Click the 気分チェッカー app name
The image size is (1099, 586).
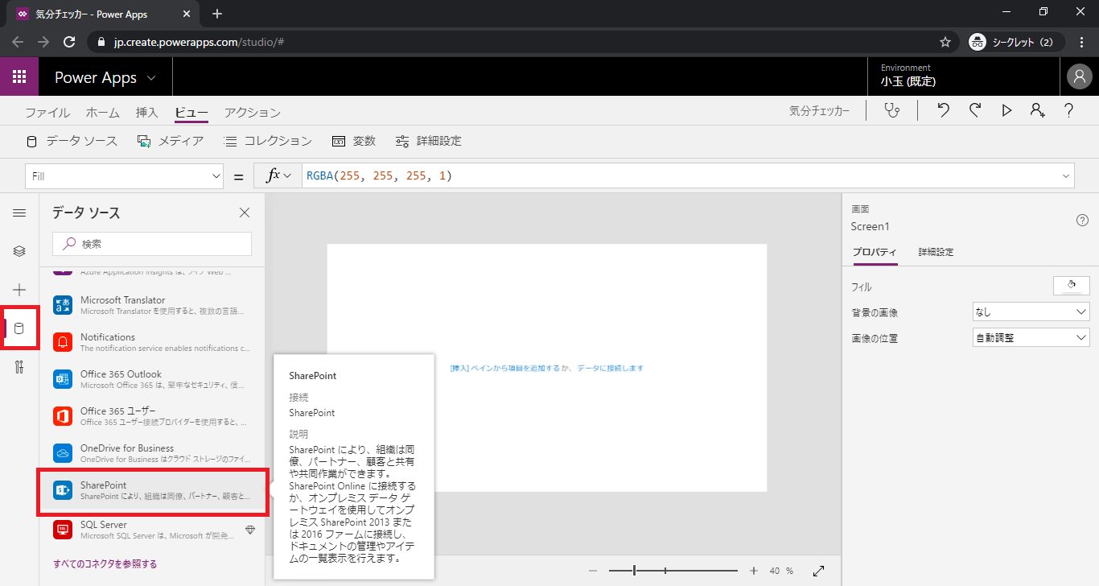click(819, 112)
